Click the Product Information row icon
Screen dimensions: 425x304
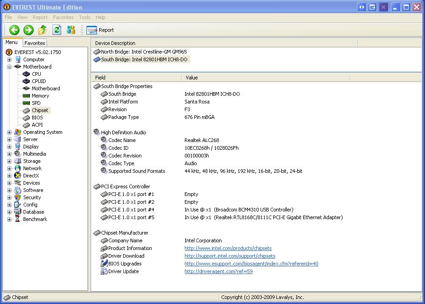tap(104, 248)
